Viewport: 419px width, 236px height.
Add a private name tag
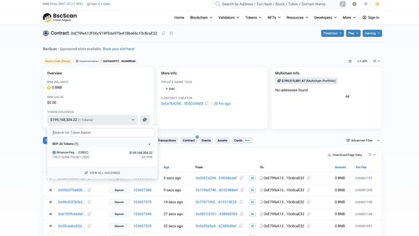tap(170, 89)
